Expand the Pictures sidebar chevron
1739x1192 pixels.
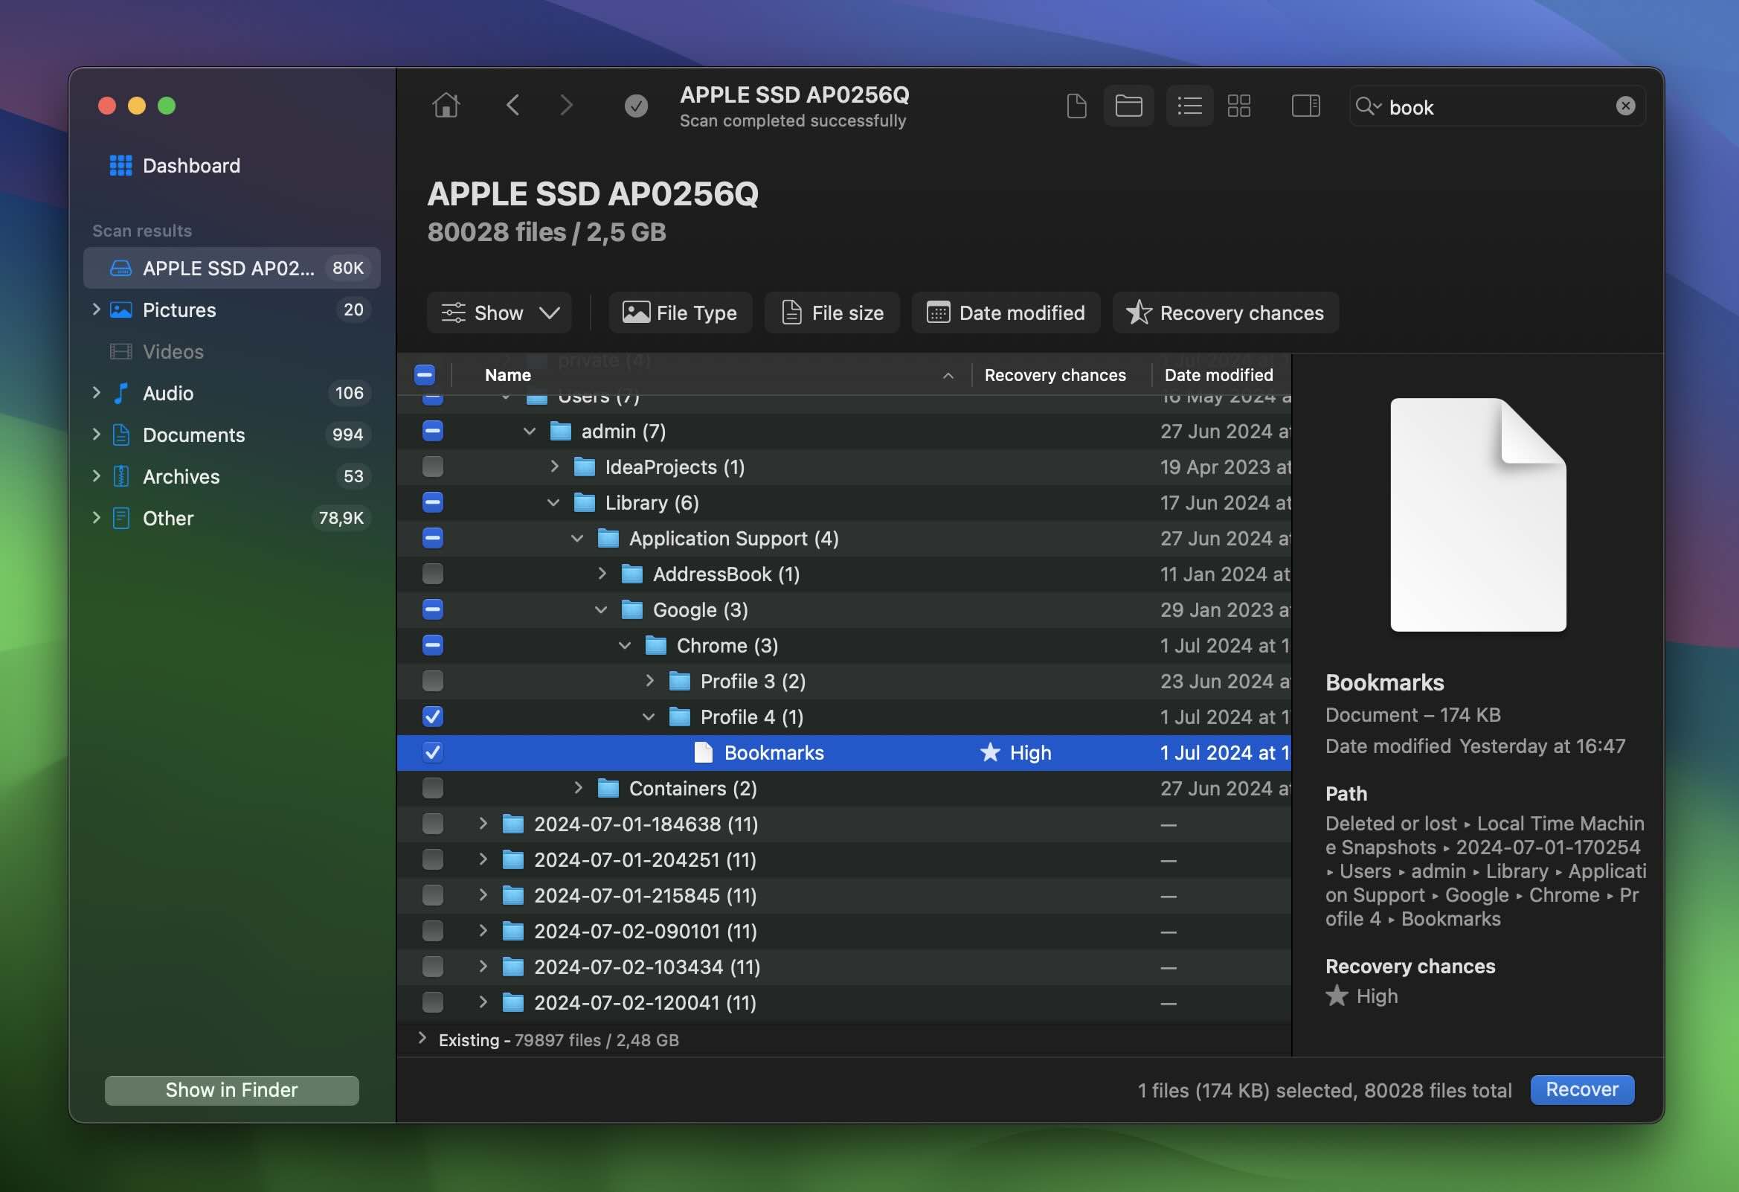96,310
